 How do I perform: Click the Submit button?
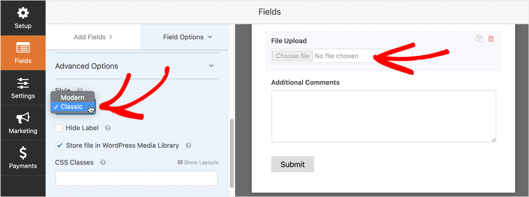[x=292, y=164]
